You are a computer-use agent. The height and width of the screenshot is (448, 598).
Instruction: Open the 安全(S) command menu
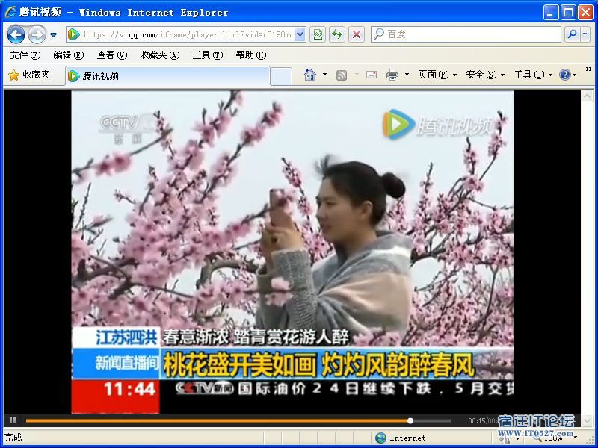pos(485,75)
